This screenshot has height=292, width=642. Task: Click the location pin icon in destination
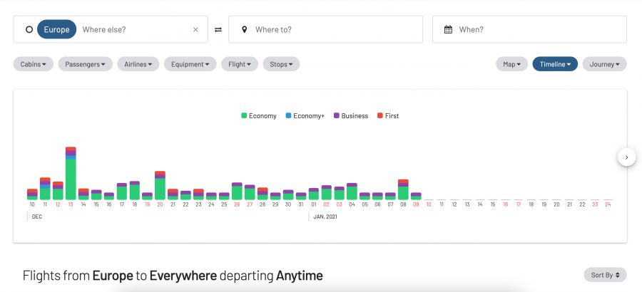(x=244, y=30)
